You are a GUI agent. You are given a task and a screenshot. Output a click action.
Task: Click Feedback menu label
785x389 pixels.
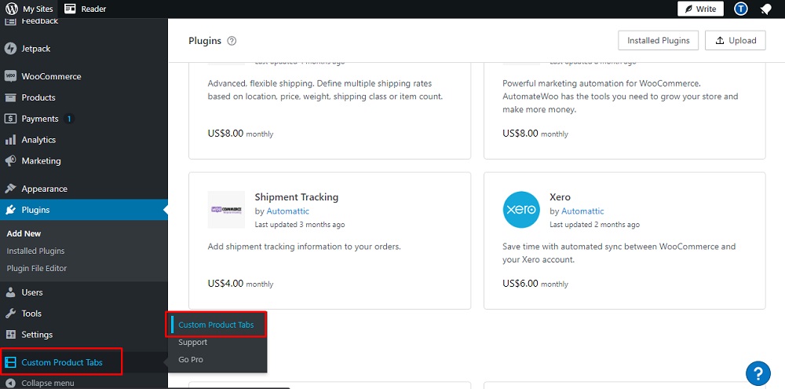click(39, 21)
